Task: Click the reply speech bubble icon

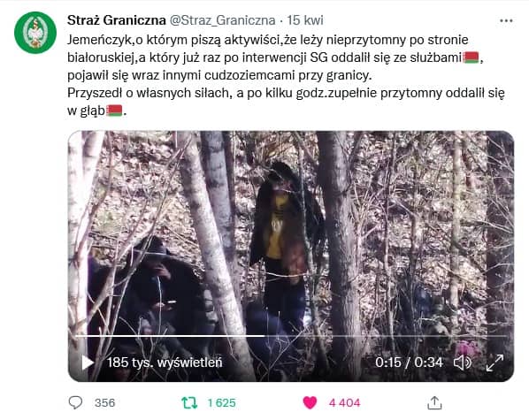Action: point(75,402)
